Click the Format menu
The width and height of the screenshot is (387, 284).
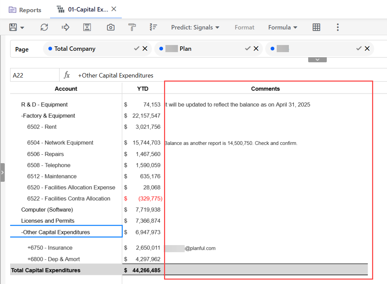244,27
